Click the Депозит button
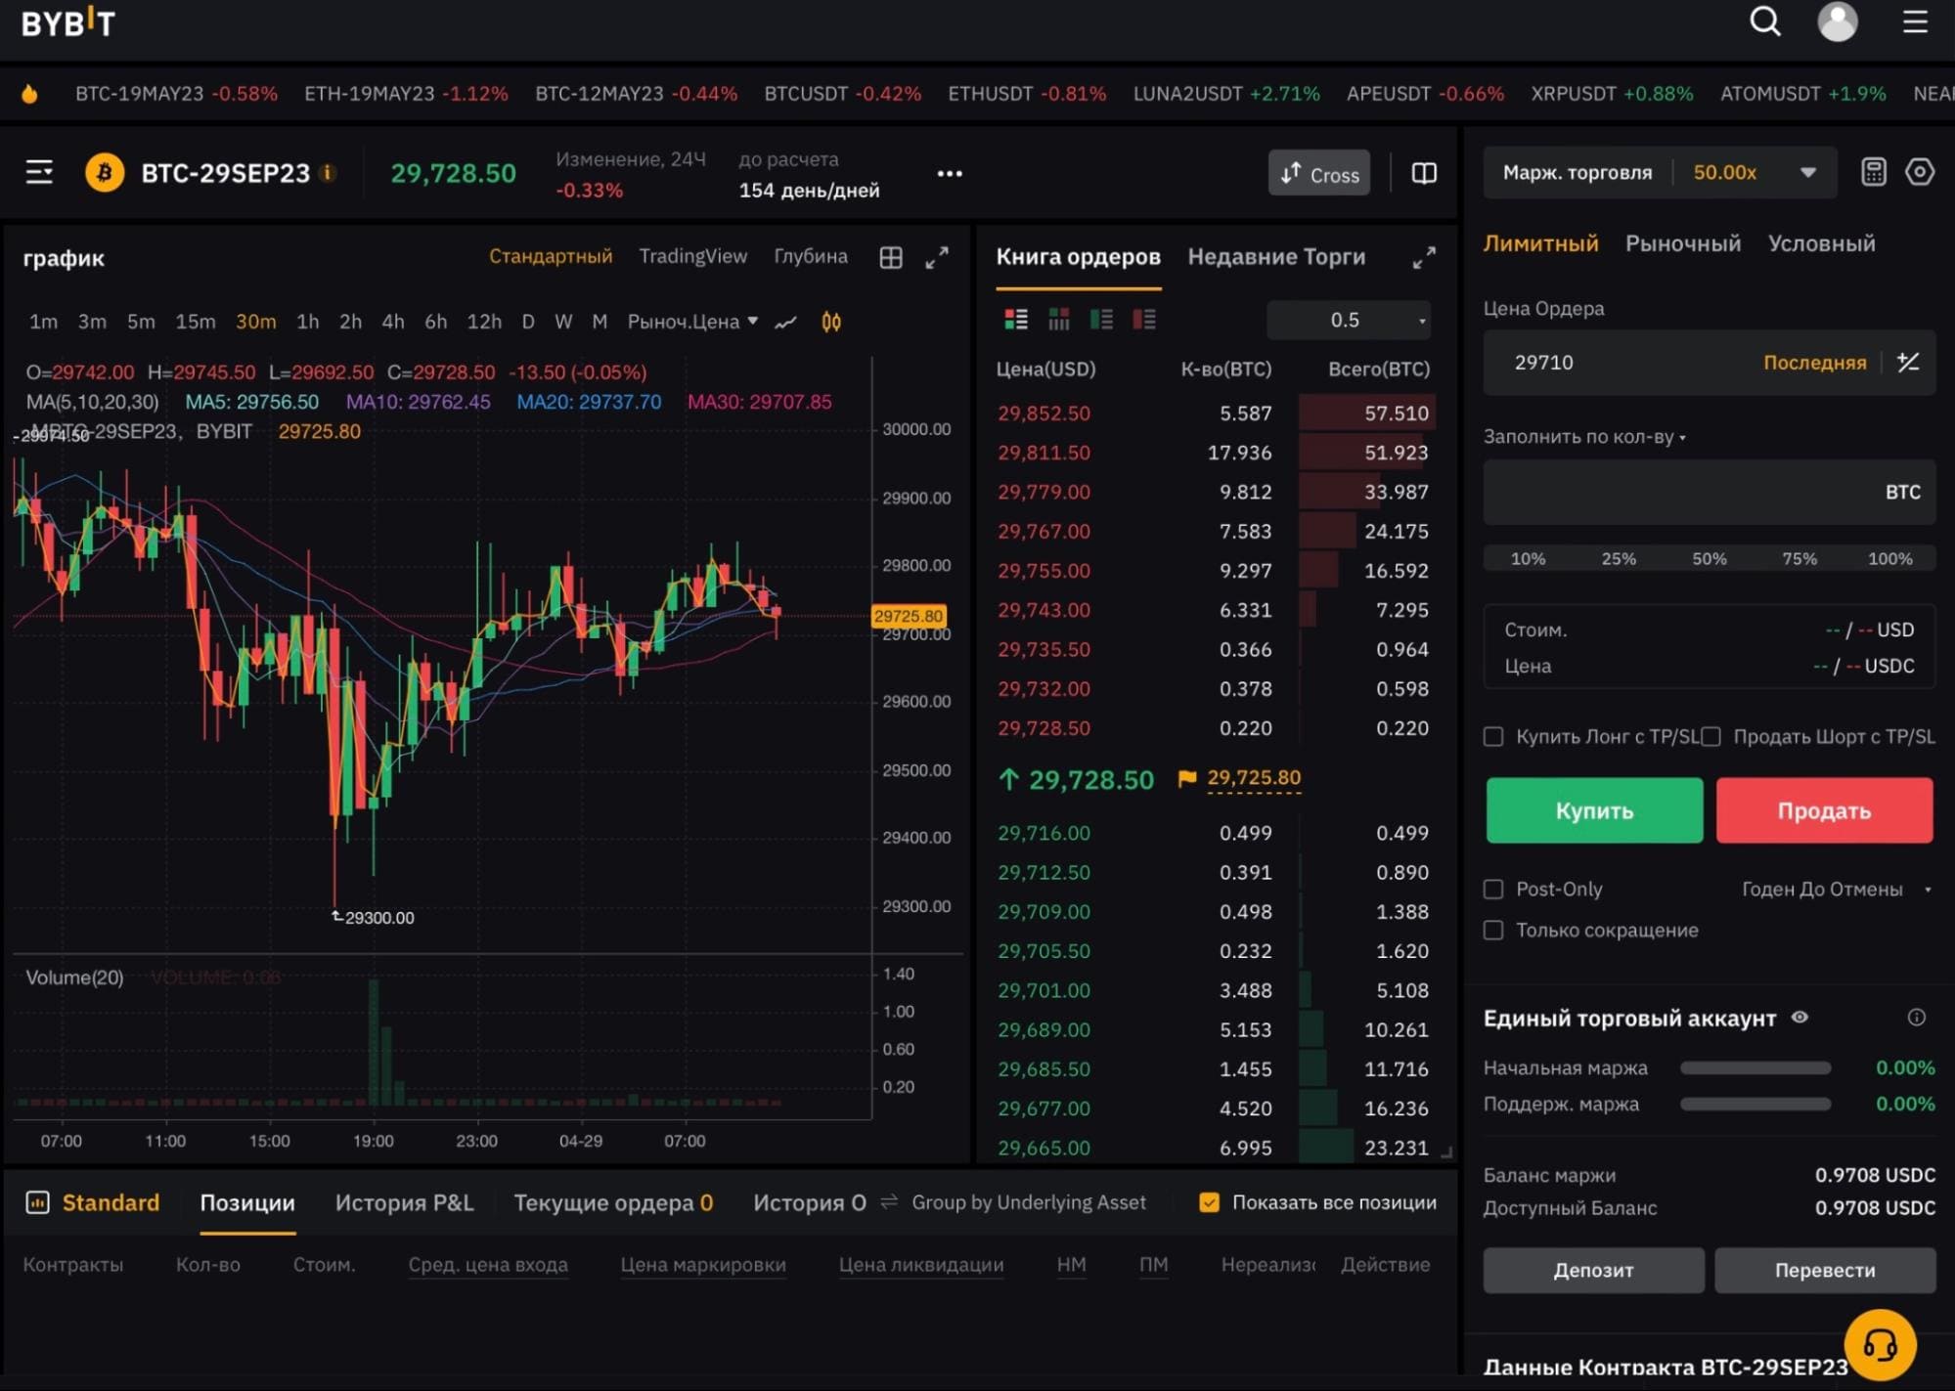The width and height of the screenshot is (1955, 1391). click(1593, 1270)
